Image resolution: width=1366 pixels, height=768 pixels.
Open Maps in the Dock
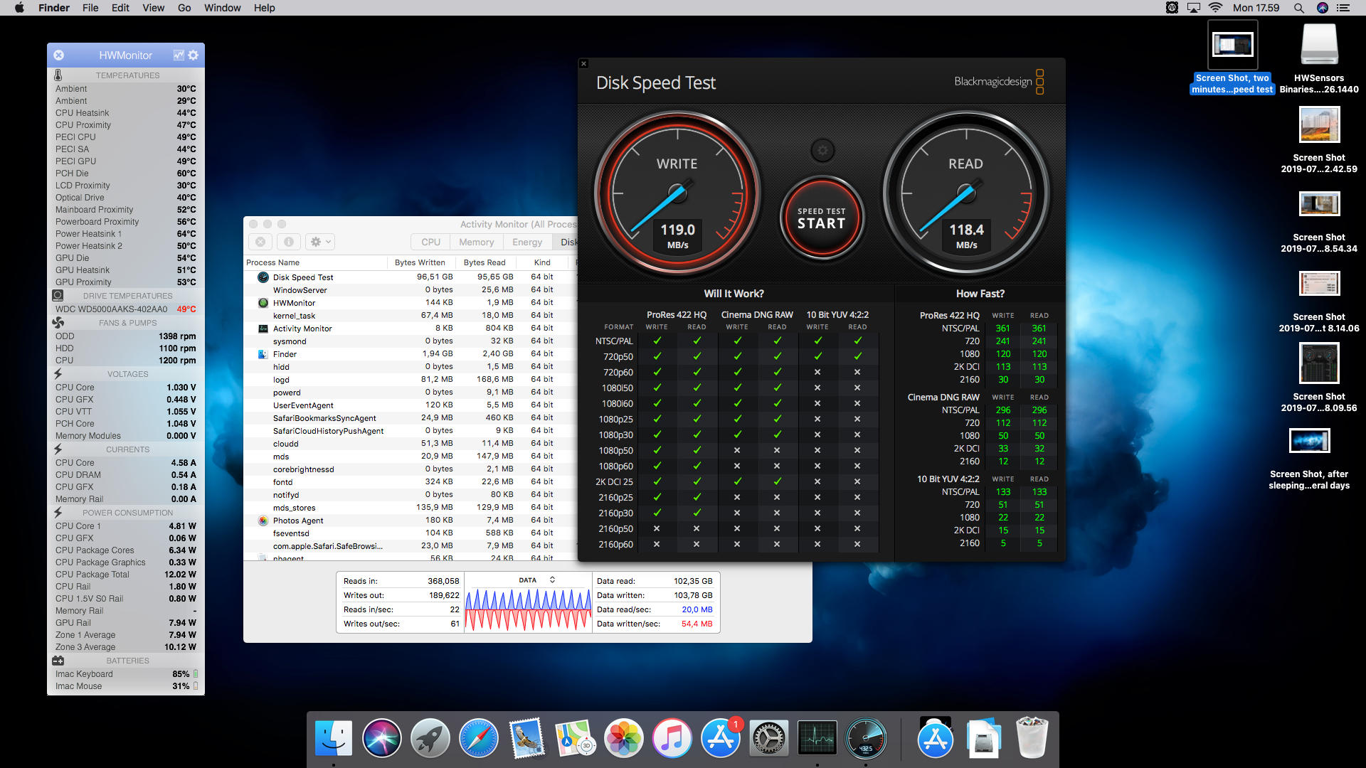[x=576, y=738]
